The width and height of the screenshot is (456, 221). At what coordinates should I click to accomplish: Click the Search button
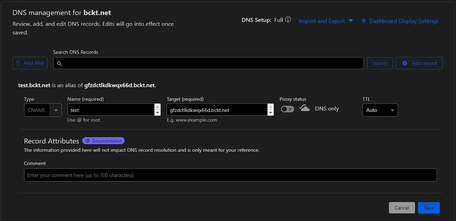click(x=380, y=63)
